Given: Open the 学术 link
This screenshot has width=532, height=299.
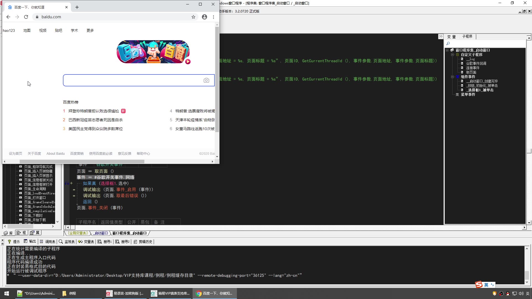Looking at the screenshot, I should point(74,30).
